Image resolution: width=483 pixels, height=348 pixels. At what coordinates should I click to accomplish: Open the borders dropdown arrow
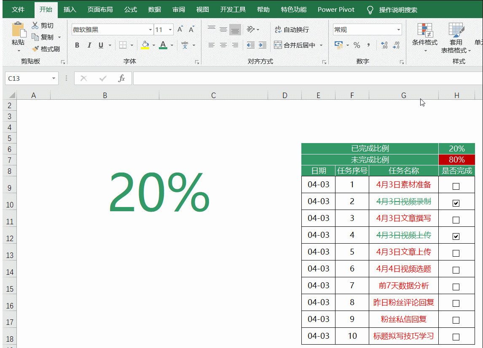point(132,45)
